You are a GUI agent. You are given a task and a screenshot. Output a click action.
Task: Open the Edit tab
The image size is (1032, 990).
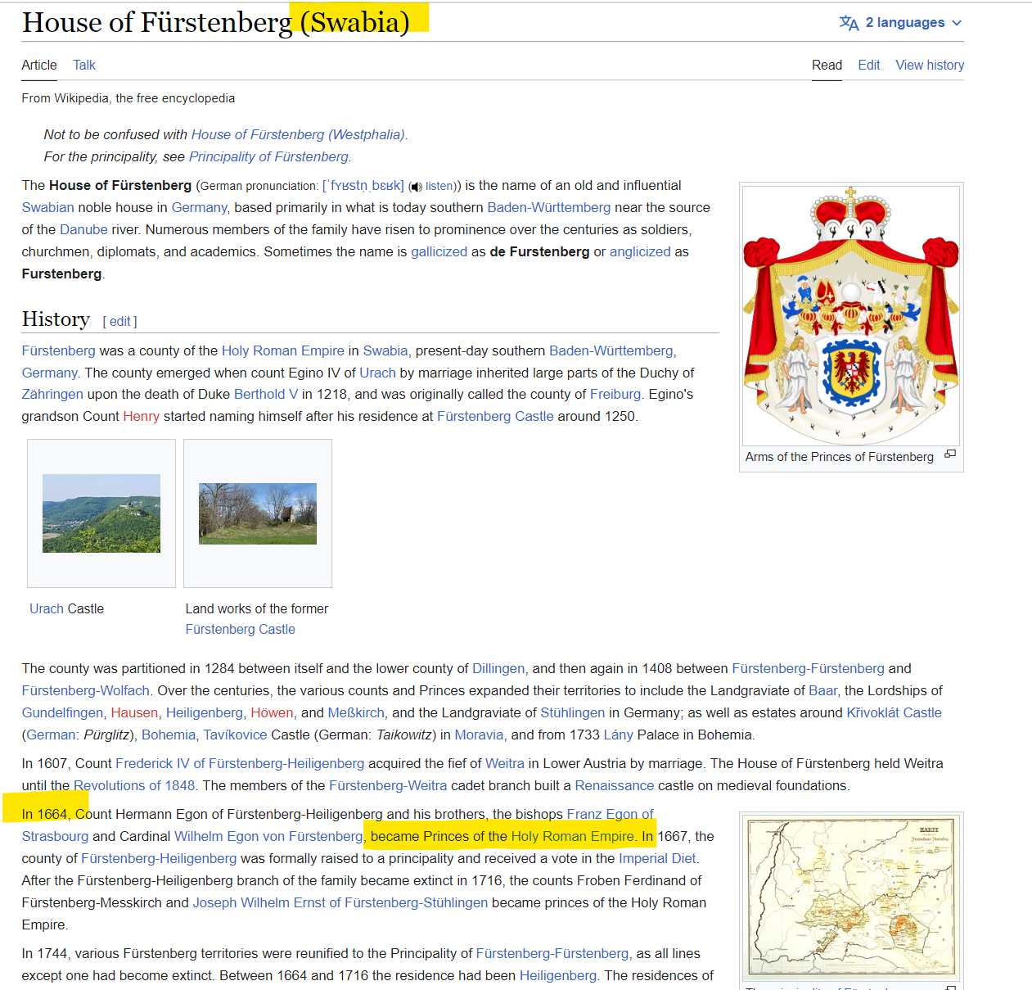869,65
